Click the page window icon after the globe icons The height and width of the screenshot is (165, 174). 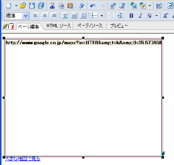tap(159, 6)
